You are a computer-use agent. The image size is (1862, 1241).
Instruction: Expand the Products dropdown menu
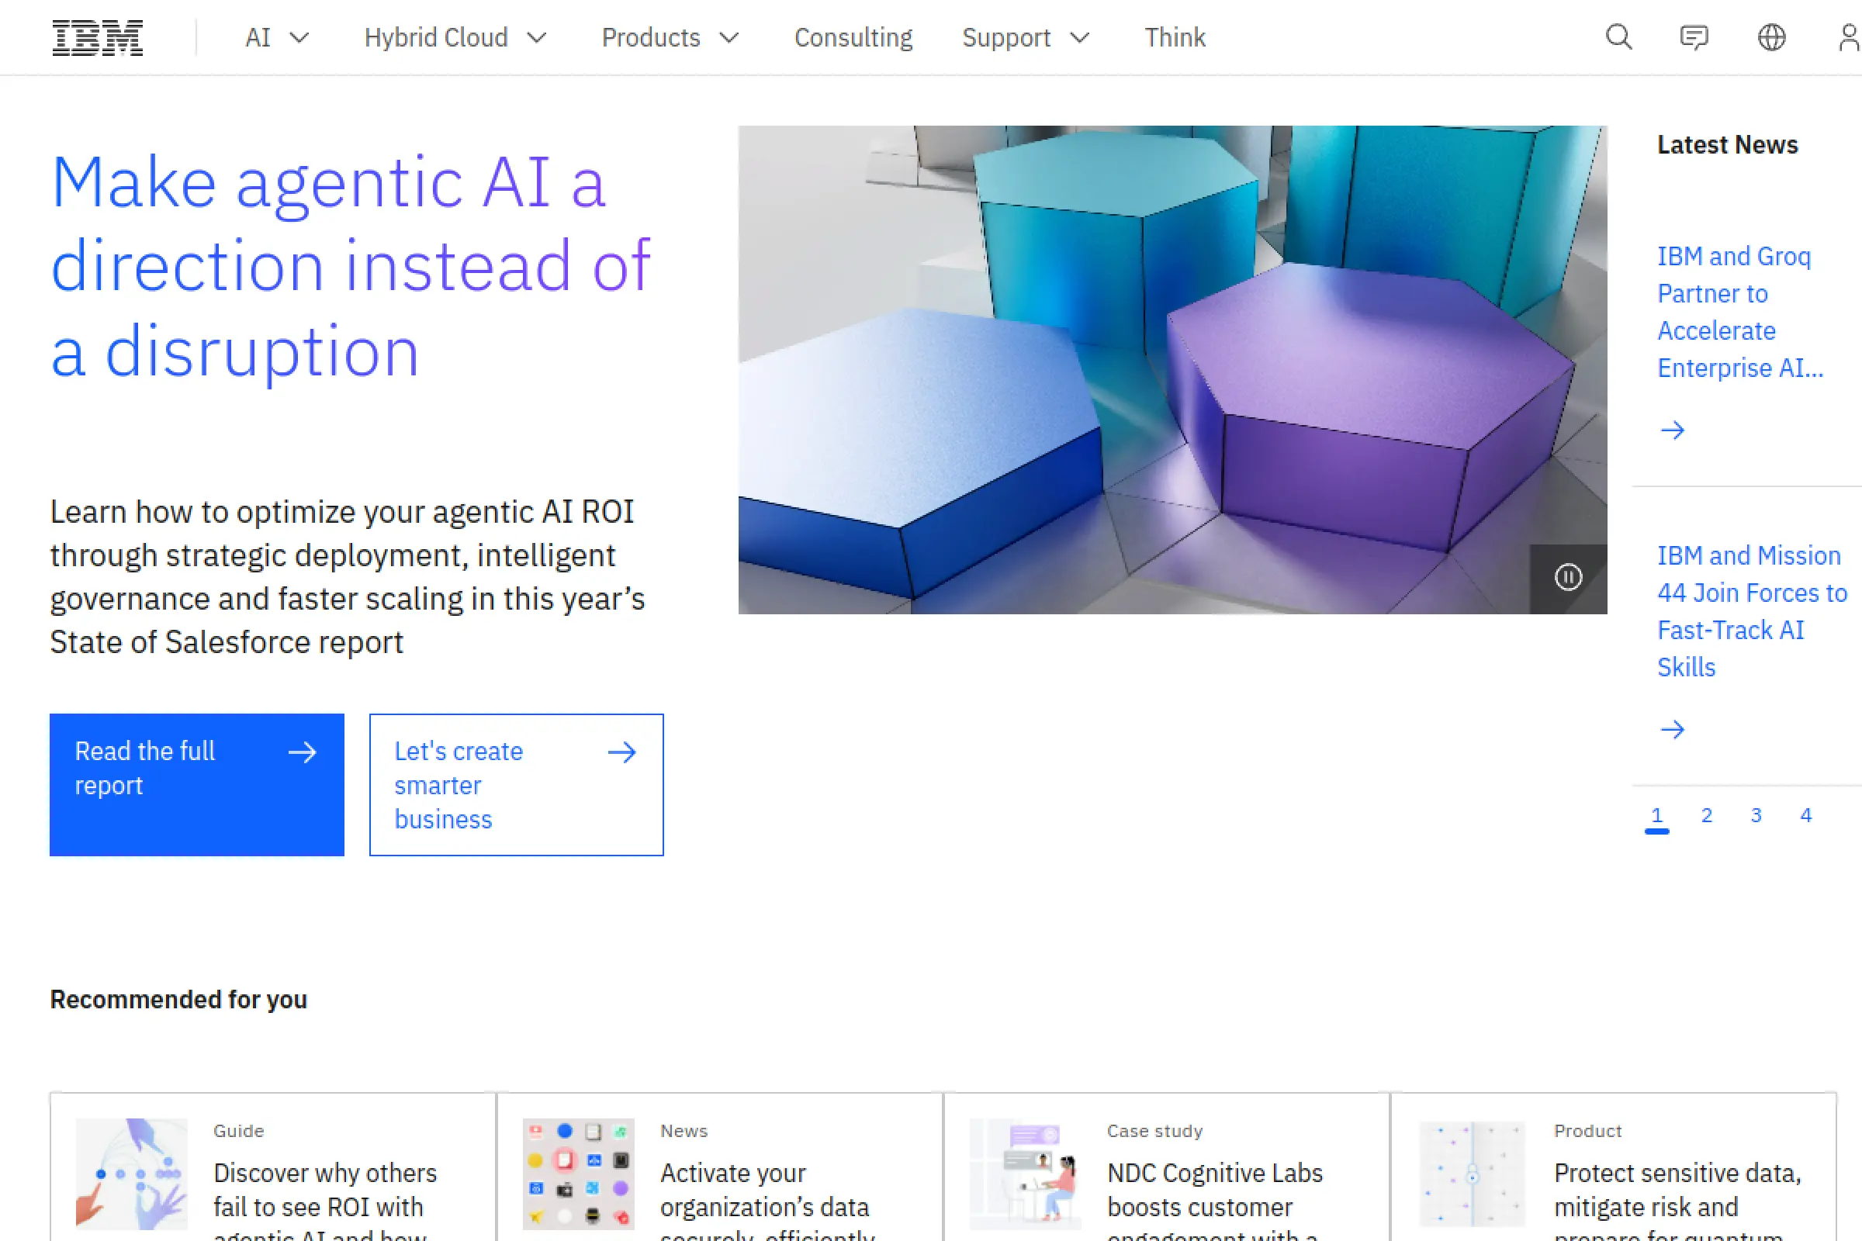(x=670, y=37)
